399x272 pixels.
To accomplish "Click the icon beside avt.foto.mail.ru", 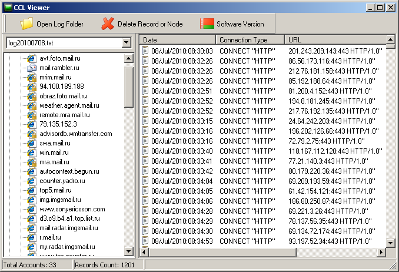I will [32, 58].
